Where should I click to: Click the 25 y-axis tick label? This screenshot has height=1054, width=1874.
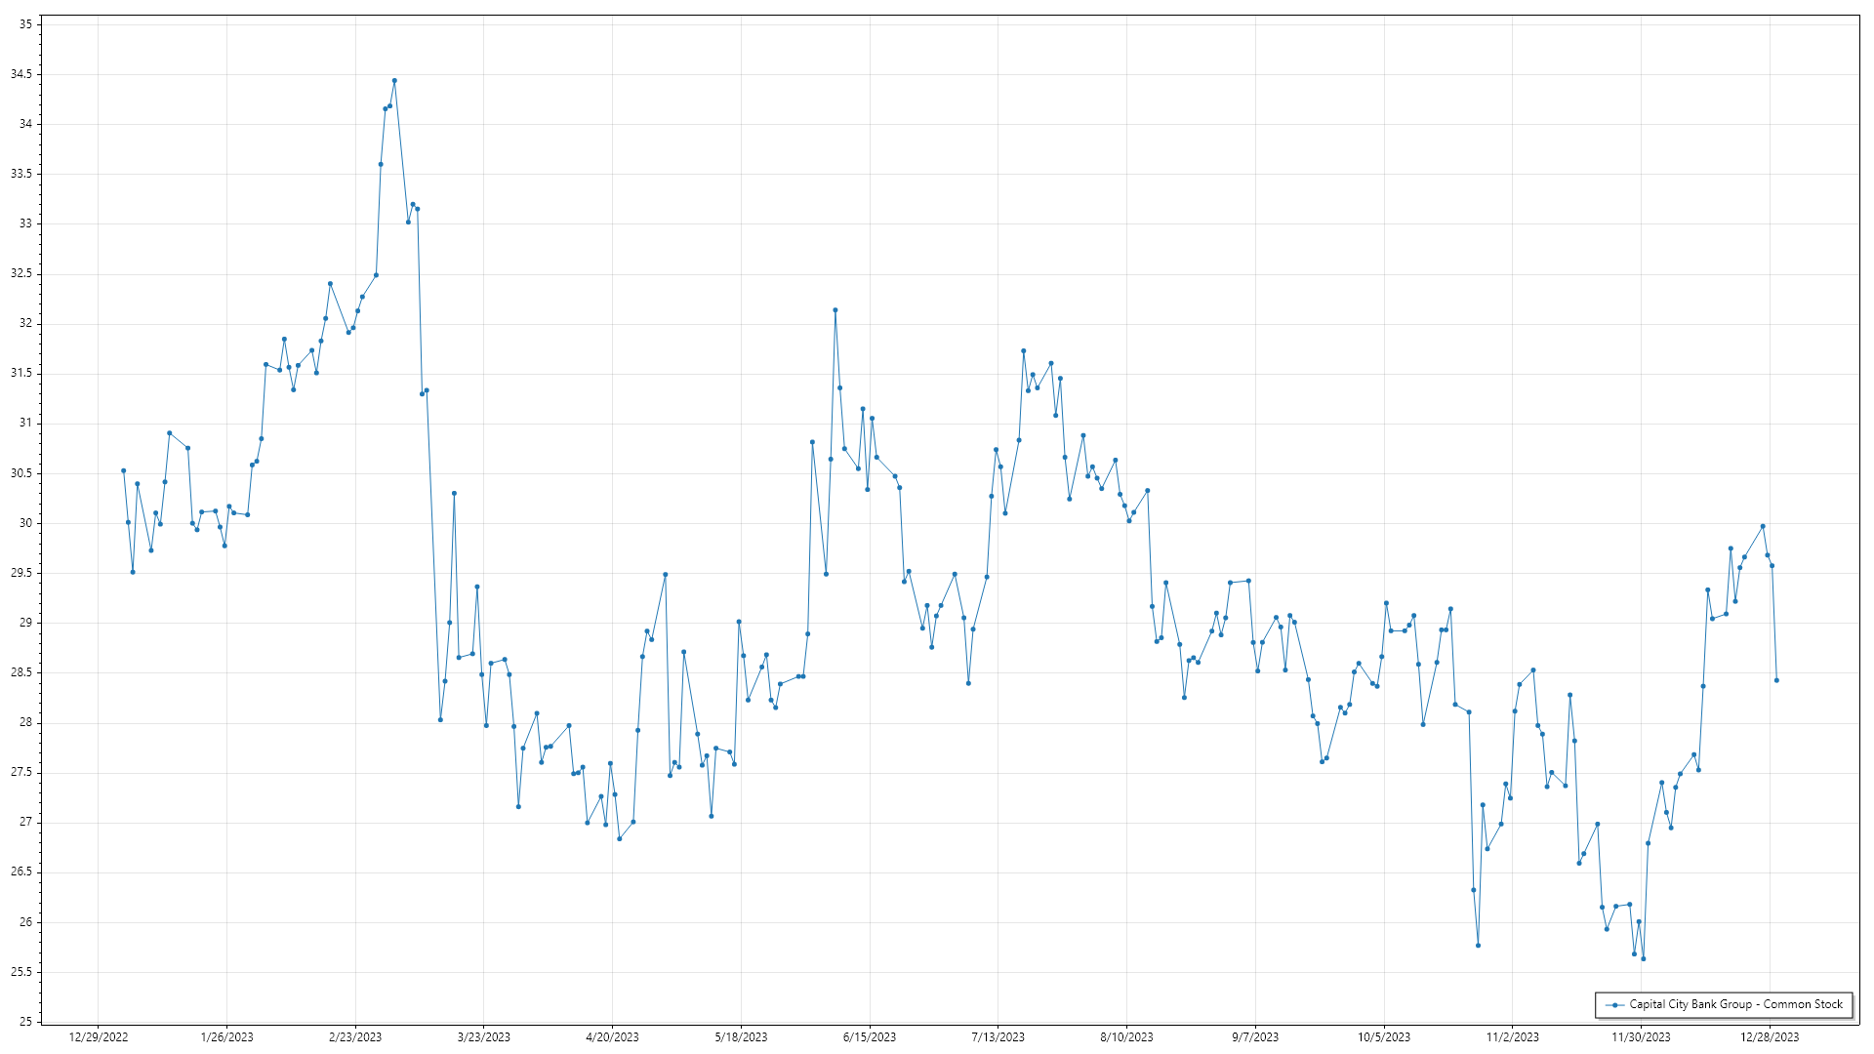point(25,1022)
